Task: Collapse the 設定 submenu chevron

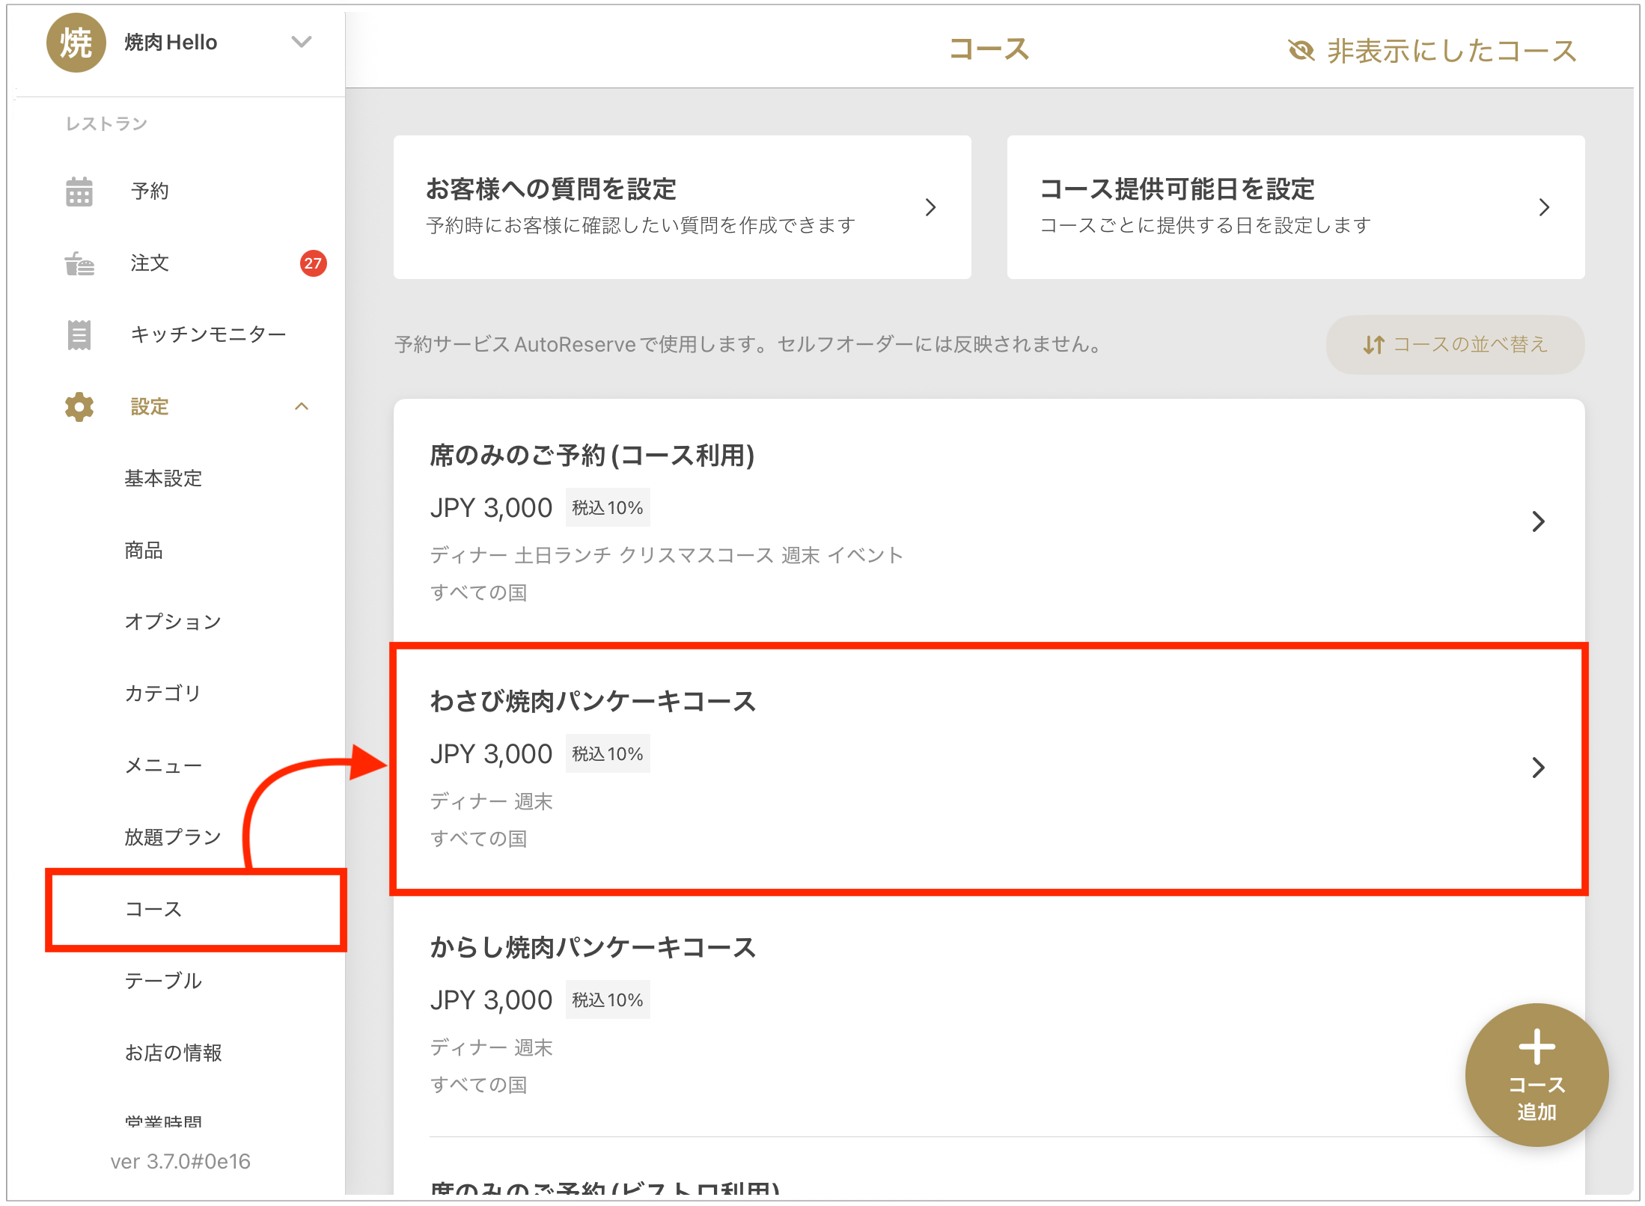Action: (301, 407)
